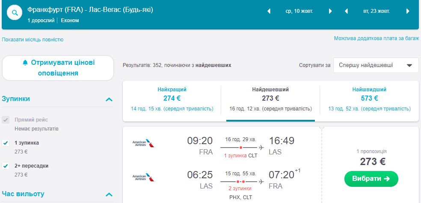
Task: Click the 'Найдешевший' 273 € tab
Action: [270, 99]
